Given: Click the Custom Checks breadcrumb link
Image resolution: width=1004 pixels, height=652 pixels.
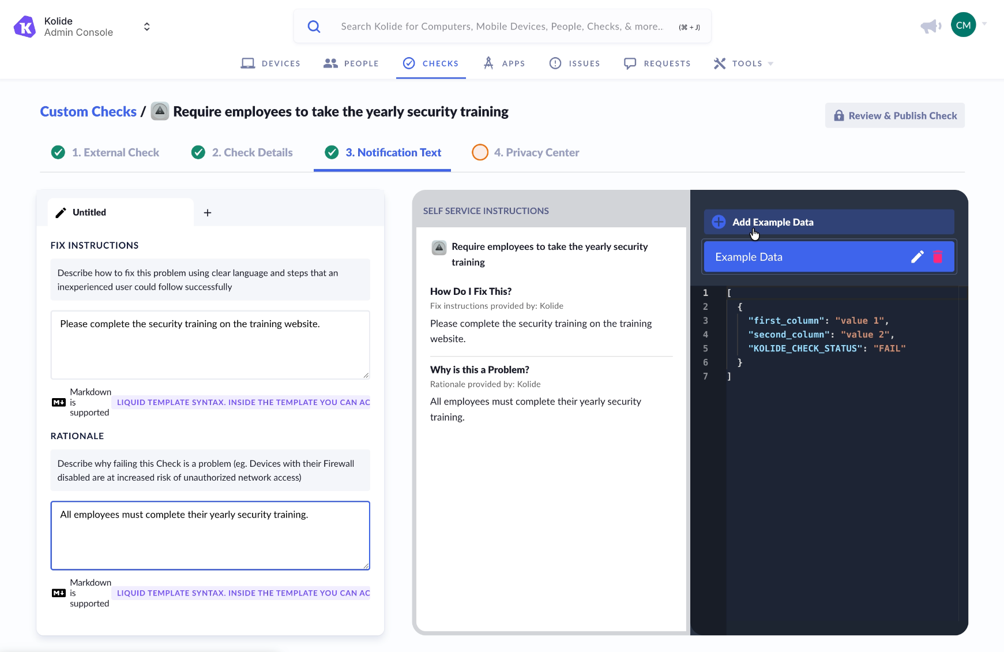Looking at the screenshot, I should click(x=88, y=111).
